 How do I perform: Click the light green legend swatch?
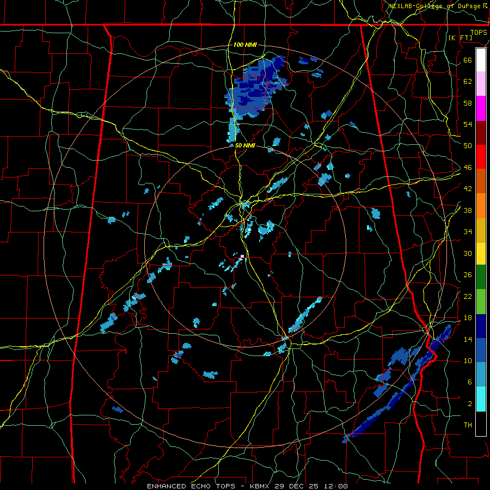pos(481,302)
